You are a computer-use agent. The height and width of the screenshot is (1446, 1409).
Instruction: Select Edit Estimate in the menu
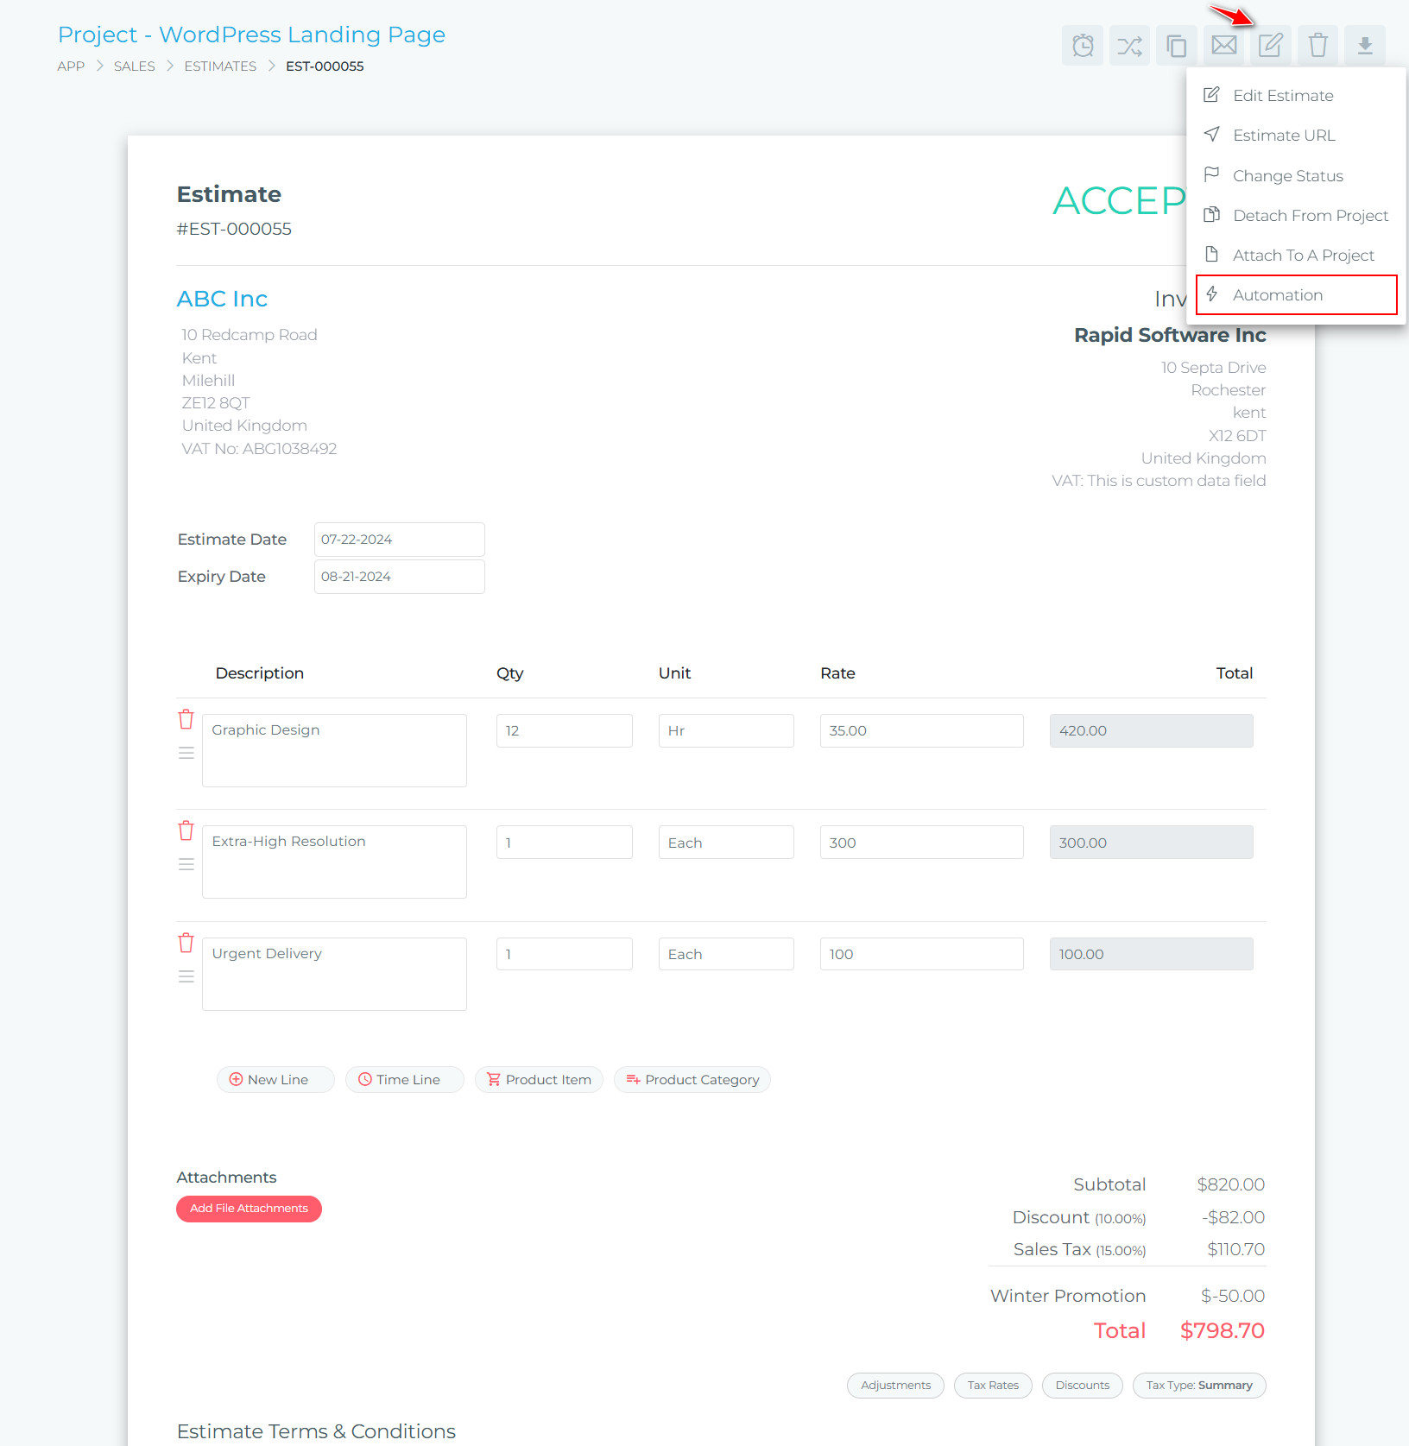click(1282, 96)
